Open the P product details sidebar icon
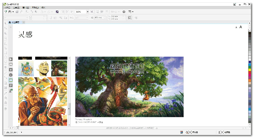 tap(11, 85)
